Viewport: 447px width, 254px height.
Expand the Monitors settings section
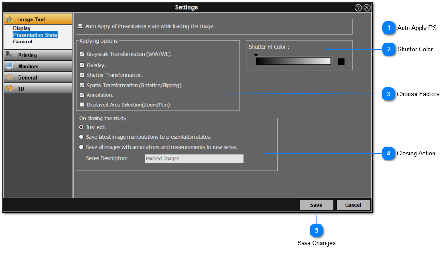(28, 66)
